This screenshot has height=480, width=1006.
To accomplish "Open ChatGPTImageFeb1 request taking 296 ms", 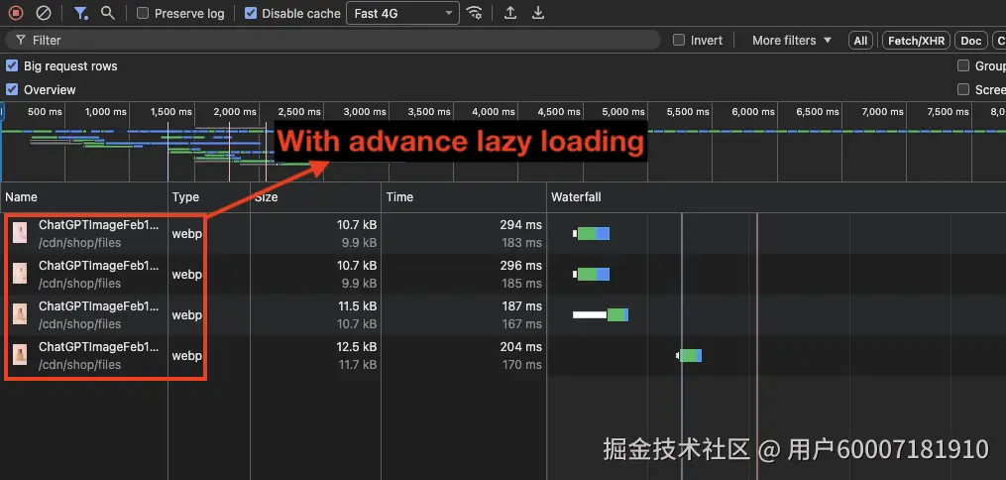I will pyautogui.click(x=98, y=266).
